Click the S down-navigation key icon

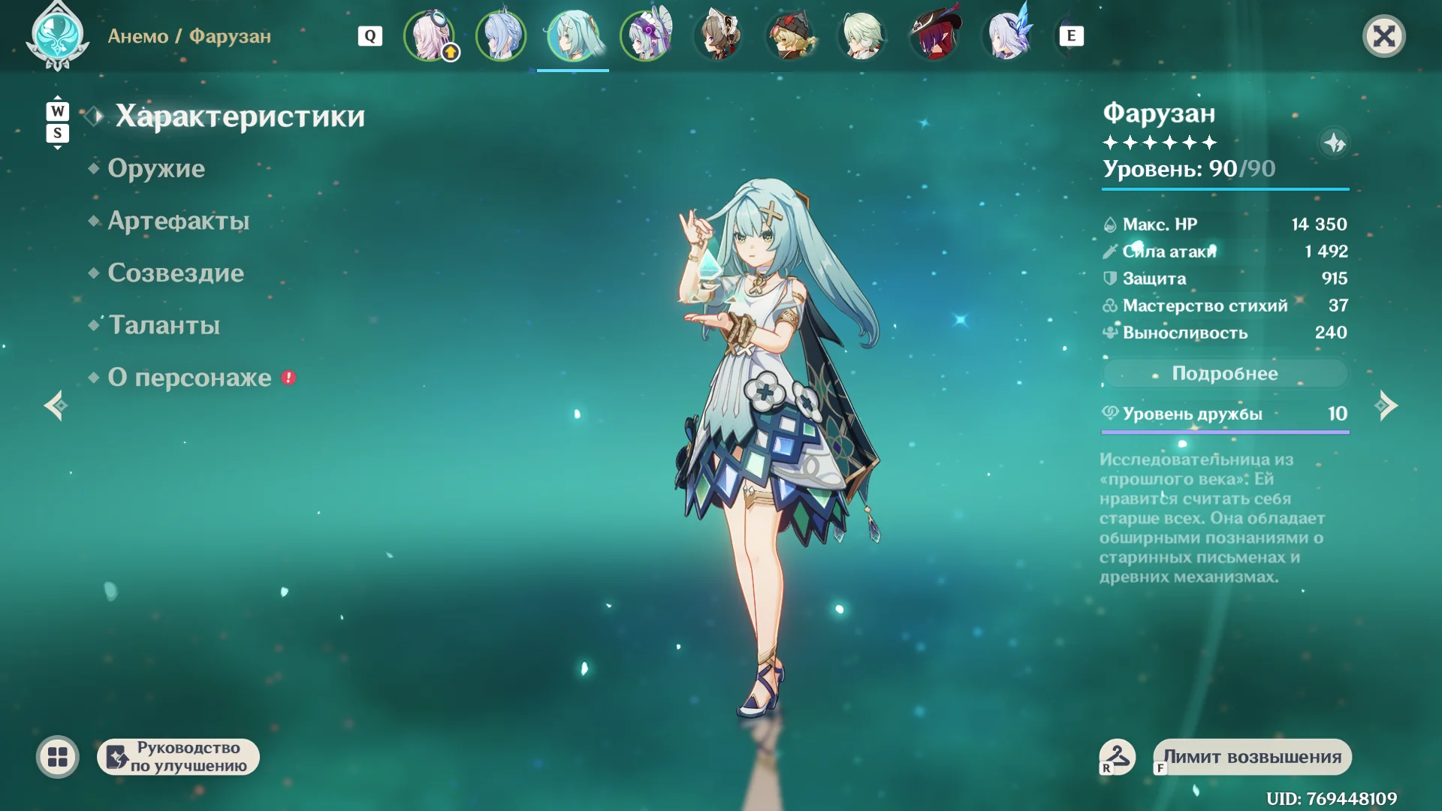pos(57,133)
